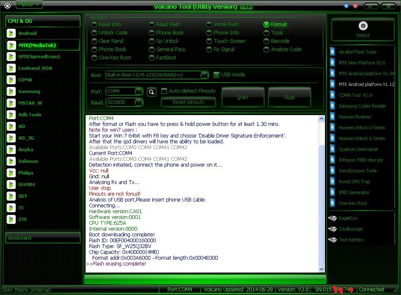Click the green progress bar
The height and width of the screenshot is (295, 401).
[205, 279]
